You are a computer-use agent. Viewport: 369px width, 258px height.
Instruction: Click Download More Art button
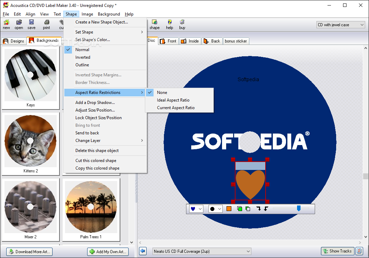29,252
